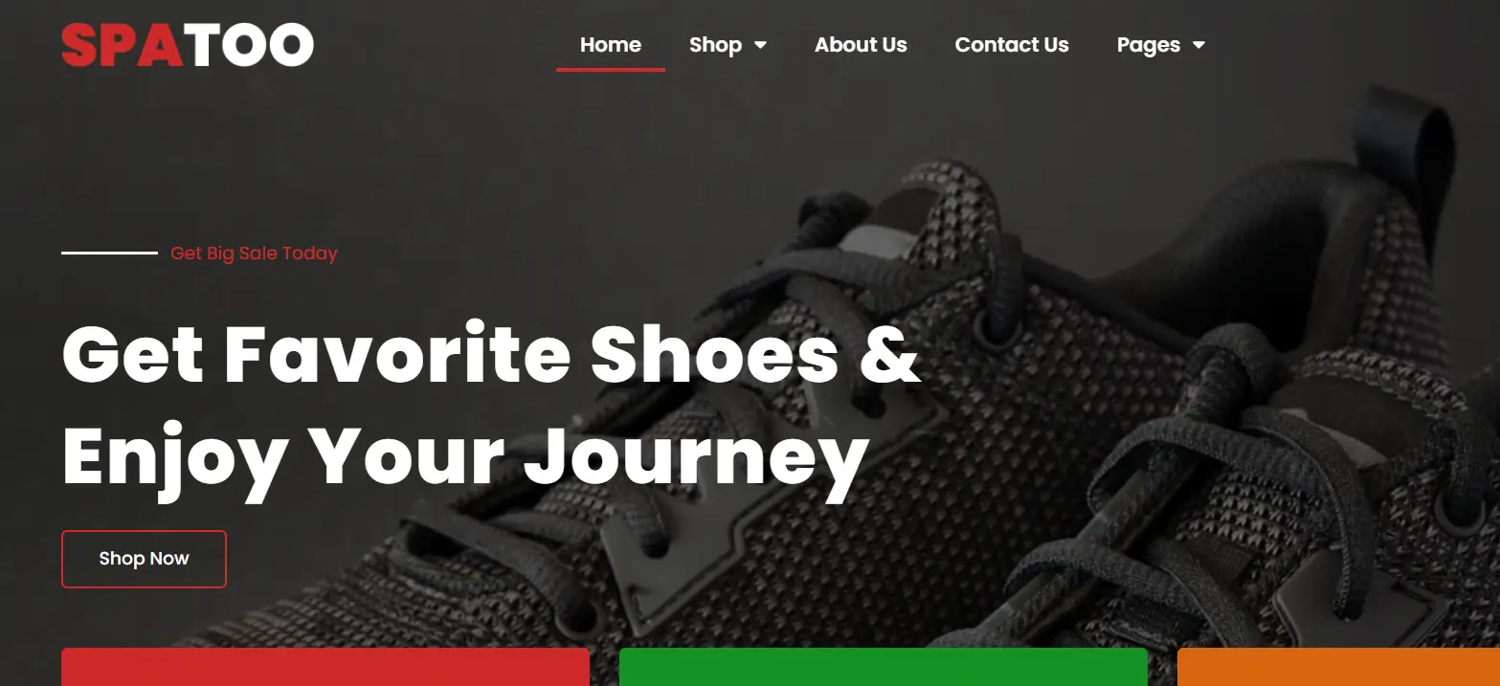Select the red card at the bottom

325,667
